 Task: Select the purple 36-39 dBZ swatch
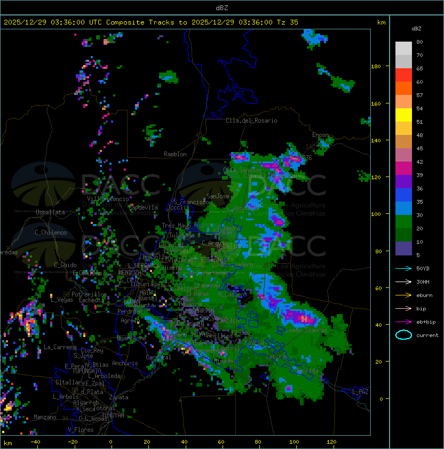pos(403,182)
